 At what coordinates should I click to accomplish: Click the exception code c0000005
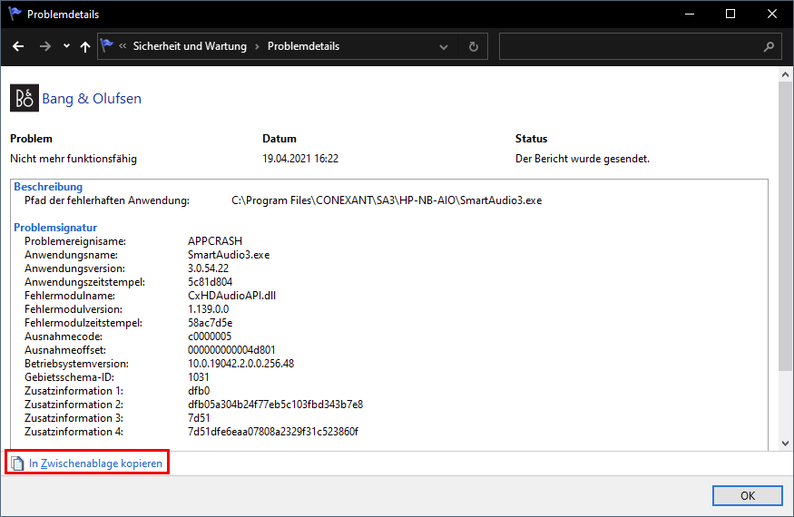tap(209, 337)
